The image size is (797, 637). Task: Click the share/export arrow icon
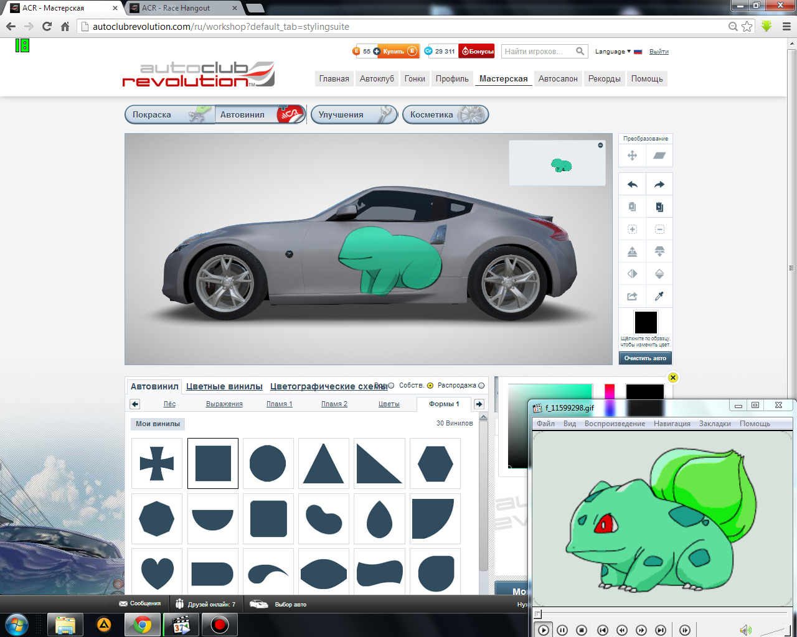click(x=632, y=296)
